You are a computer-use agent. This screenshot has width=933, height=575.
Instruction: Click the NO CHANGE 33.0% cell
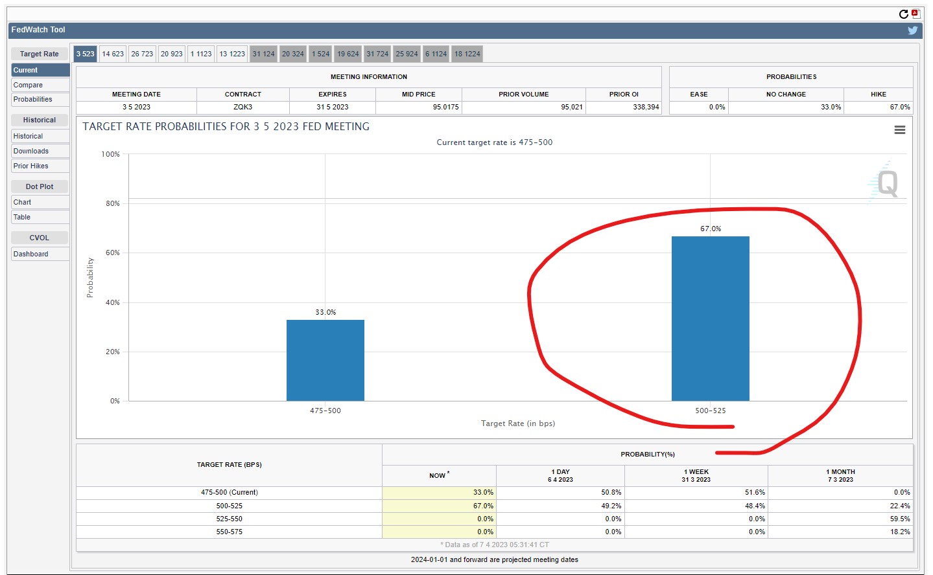(x=786, y=107)
